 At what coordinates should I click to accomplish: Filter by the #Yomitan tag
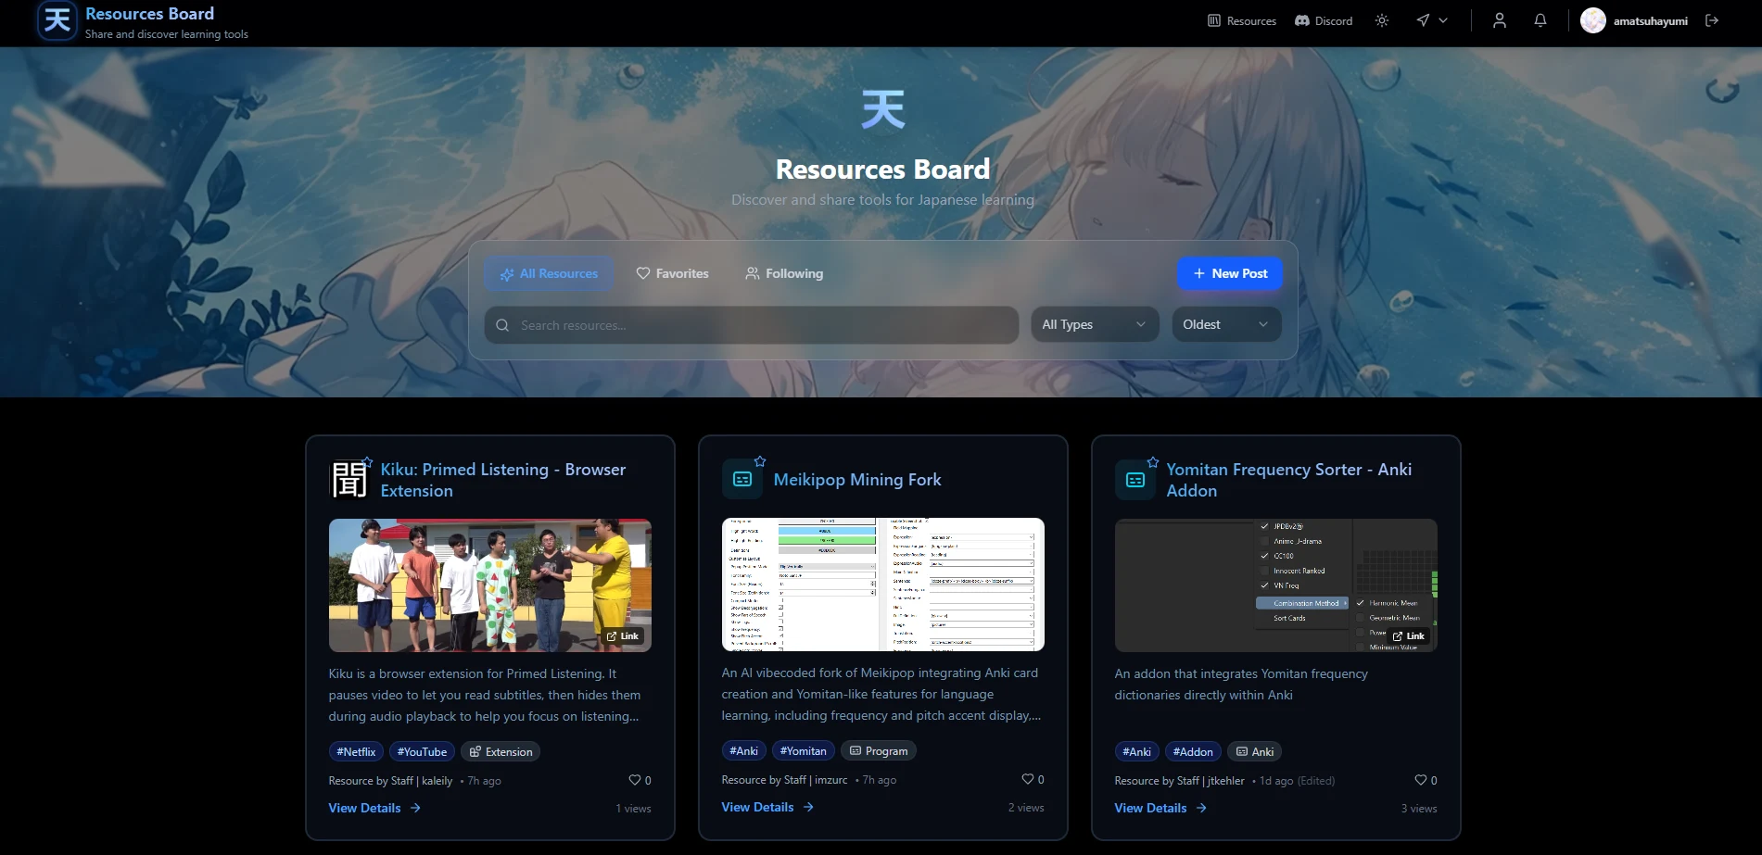coord(803,751)
